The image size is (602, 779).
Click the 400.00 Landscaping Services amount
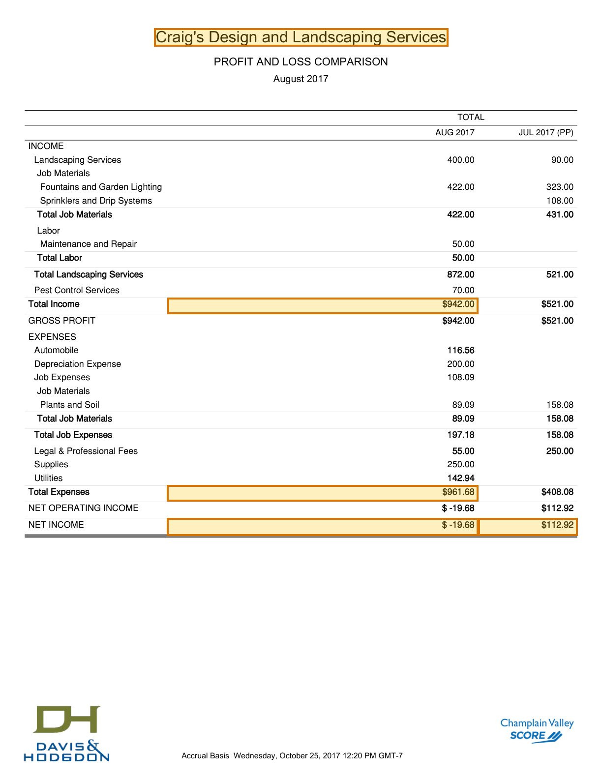tap(461, 160)
